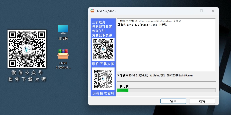Pause extraction with the 暂停 button
Viewport: 231px width, 115px height.
point(173,101)
